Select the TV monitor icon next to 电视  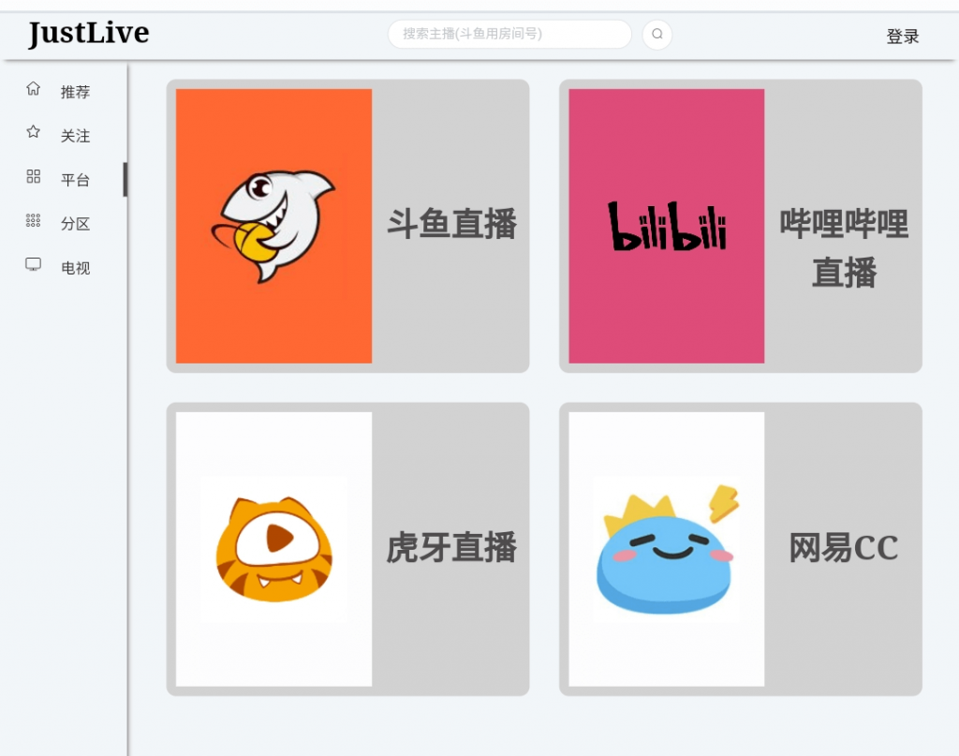coord(33,265)
